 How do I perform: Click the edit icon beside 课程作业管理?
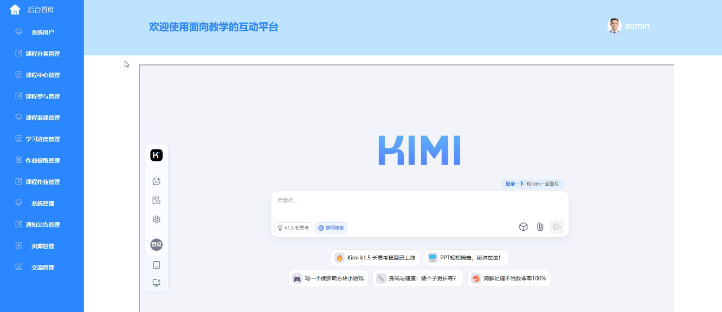tap(18, 181)
